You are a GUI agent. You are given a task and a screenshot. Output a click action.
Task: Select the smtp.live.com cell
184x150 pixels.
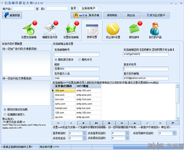pyautogui.click(x=88, y=108)
